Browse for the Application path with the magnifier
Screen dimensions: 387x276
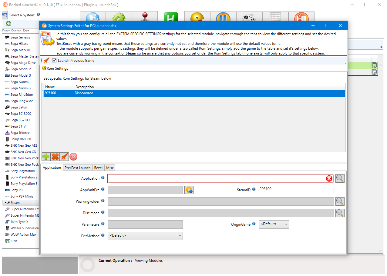point(340,178)
